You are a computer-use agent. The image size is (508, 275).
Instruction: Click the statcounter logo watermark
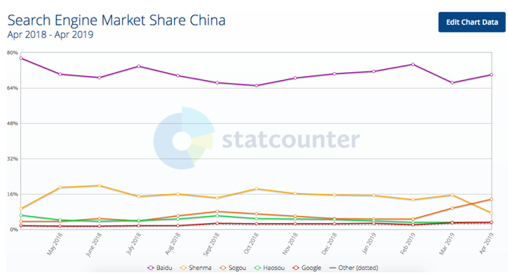point(255,140)
